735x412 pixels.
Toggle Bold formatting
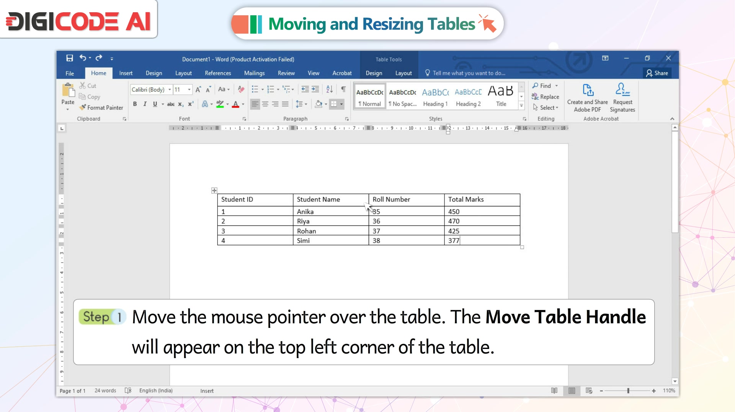(135, 104)
